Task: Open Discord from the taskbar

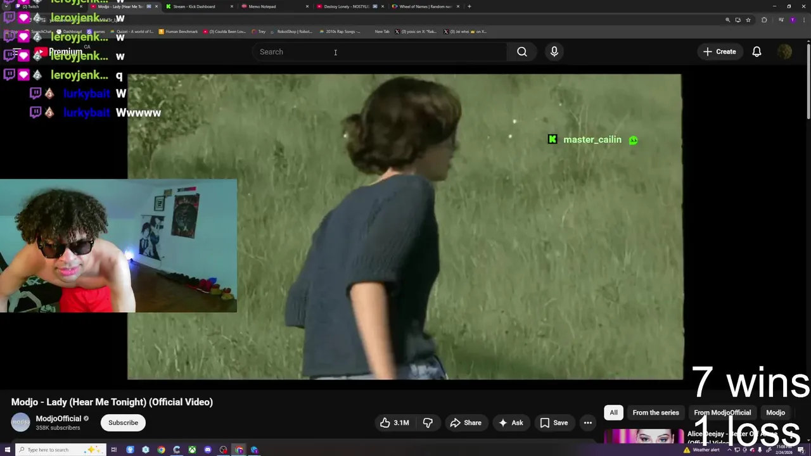Action: [x=208, y=450]
